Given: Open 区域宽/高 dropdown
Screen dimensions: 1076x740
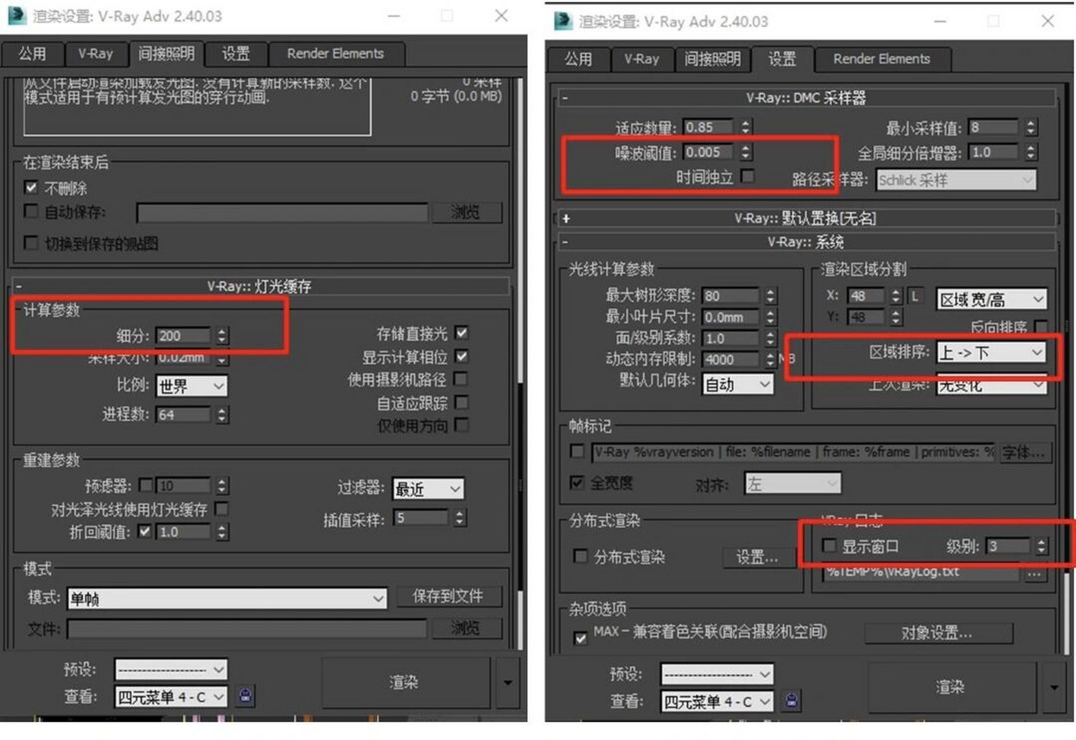Looking at the screenshot, I should tap(991, 299).
